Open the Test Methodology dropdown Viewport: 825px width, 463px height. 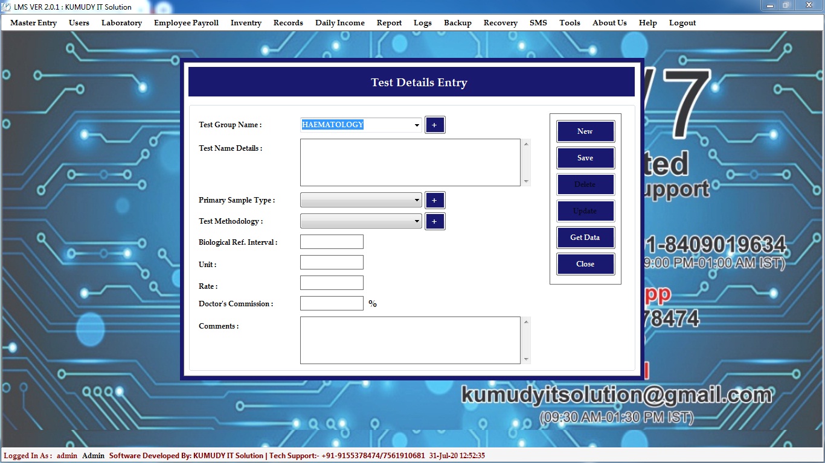pos(417,221)
